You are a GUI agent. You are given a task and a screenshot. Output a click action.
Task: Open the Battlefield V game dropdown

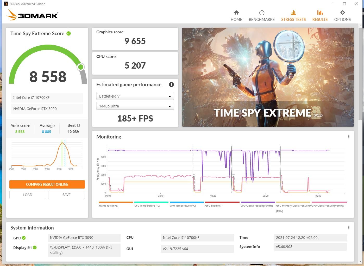tap(135, 96)
